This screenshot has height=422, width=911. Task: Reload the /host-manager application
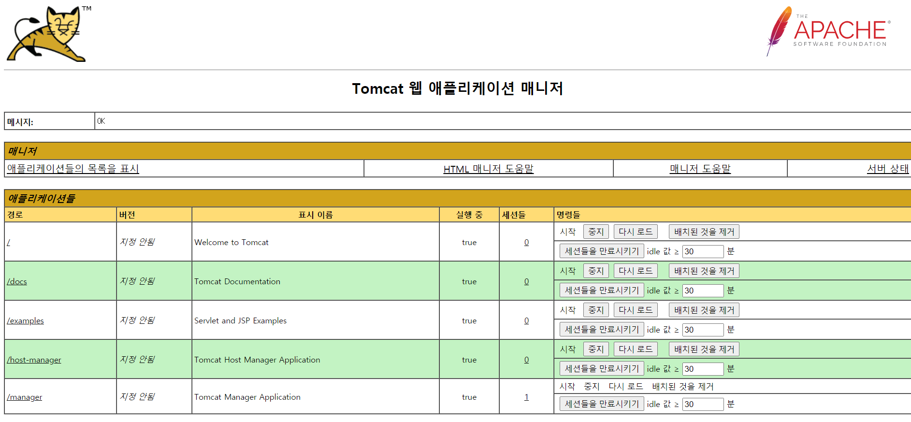pyautogui.click(x=636, y=349)
